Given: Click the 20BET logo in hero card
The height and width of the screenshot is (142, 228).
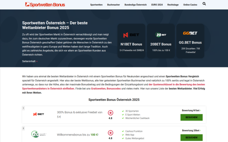Looking at the screenshot, I should point(161,35).
